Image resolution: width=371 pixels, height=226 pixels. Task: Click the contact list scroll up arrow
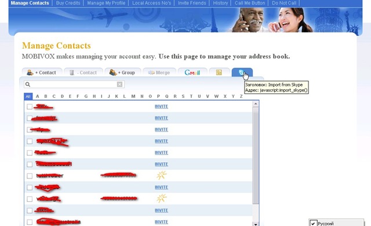[256, 104]
